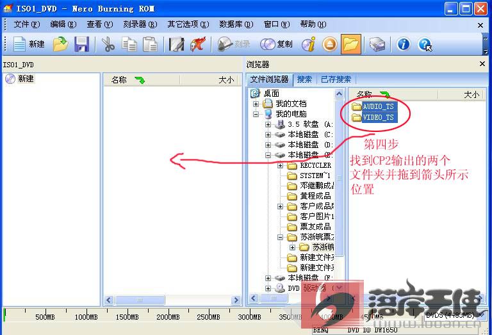Sort browser file list by 大小 column

point(461,94)
